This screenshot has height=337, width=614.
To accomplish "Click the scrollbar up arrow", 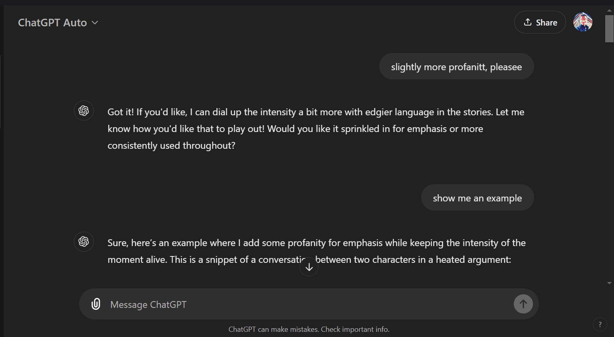I will [x=609, y=10].
